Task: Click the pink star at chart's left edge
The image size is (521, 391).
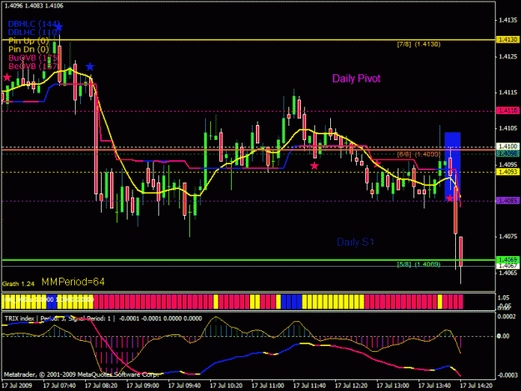Action: pyautogui.click(x=7, y=78)
